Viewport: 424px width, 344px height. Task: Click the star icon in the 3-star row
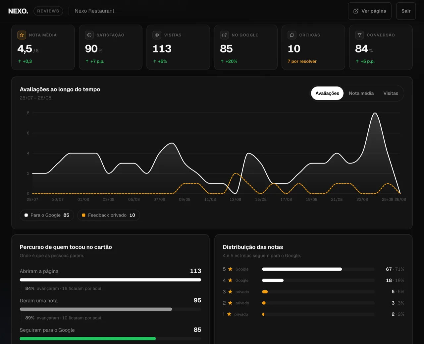click(x=230, y=291)
